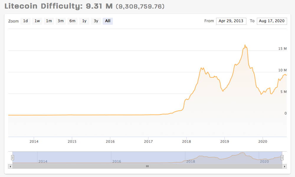295x177 pixels.
Task: Click the 9,308,759.76 exact value
Action: pos(140,6)
